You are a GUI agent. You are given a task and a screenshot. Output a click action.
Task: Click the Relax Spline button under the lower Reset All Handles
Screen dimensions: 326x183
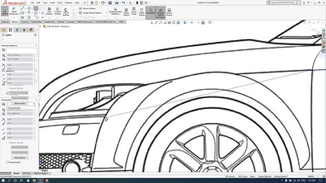20,158
